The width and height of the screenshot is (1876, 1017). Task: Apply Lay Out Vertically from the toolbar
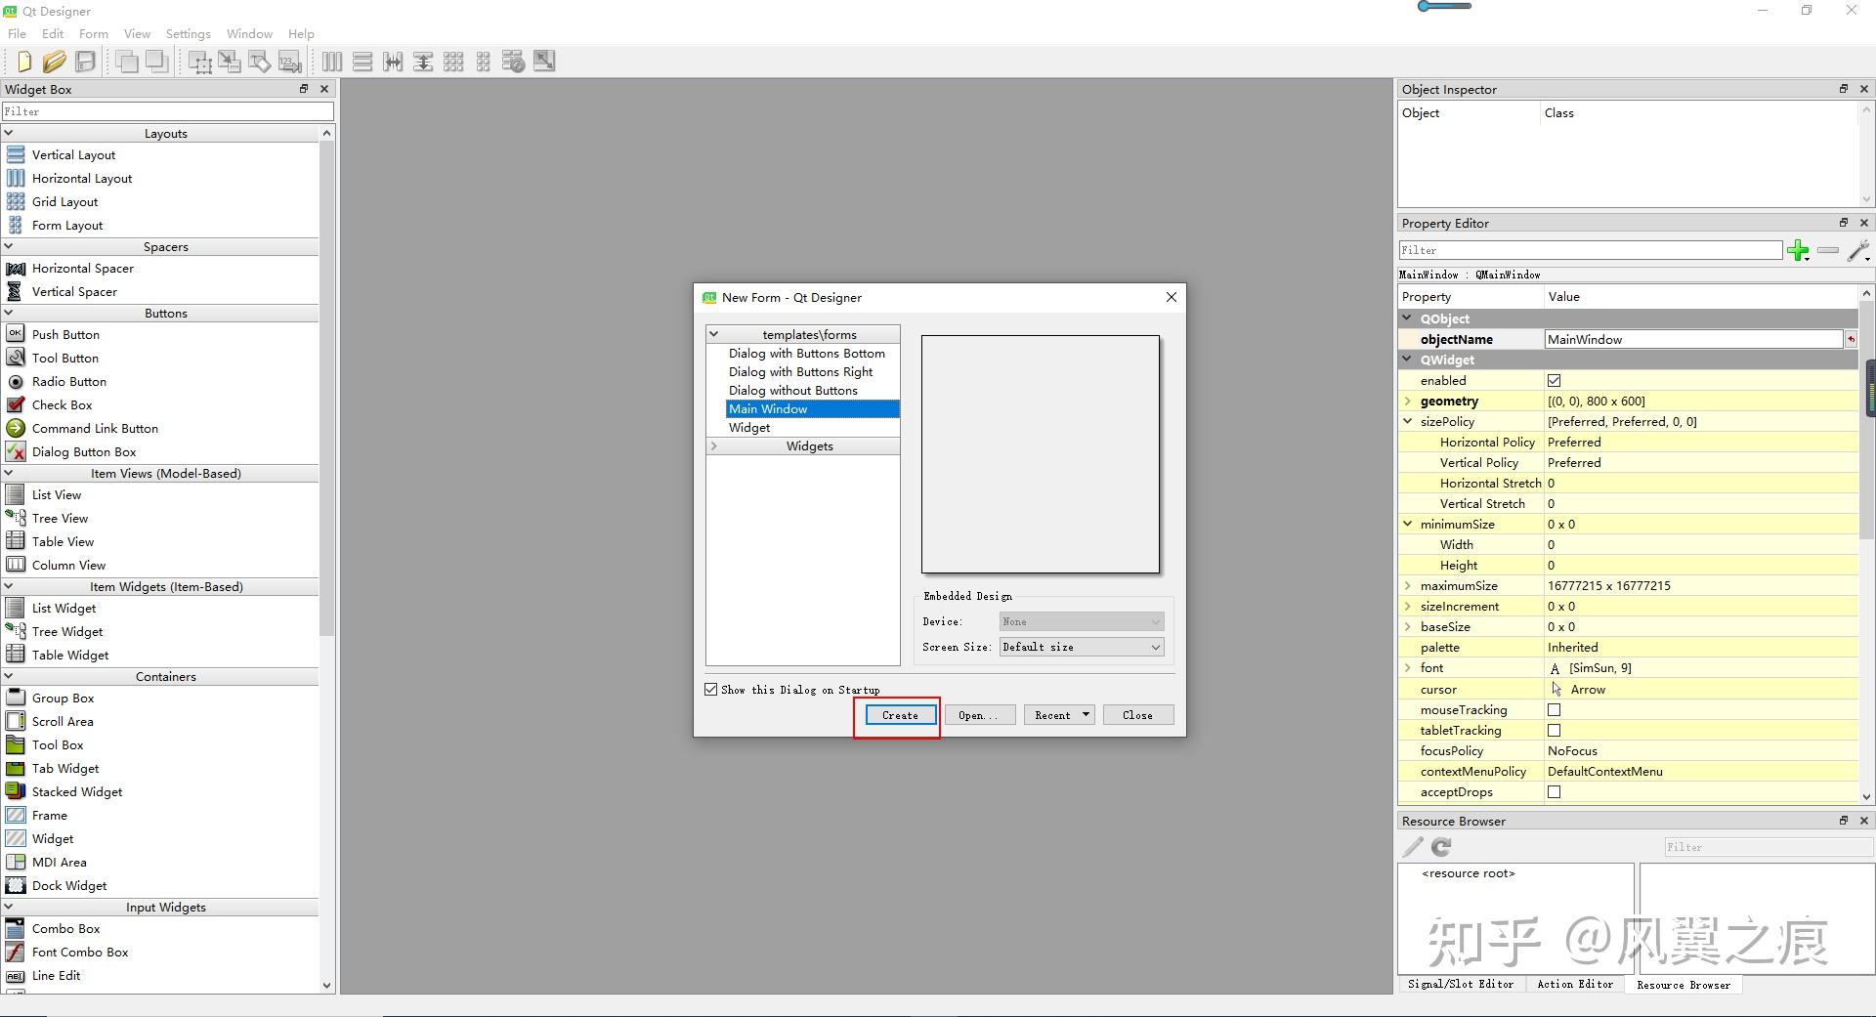click(362, 62)
